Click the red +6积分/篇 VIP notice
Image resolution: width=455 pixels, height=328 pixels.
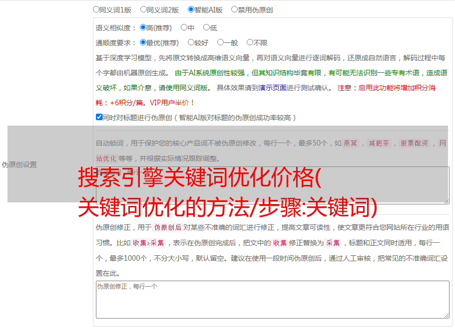(145, 103)
